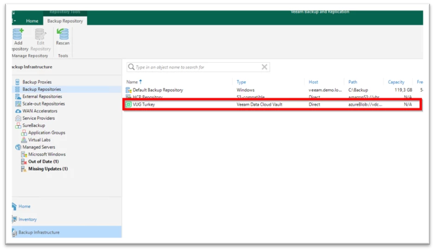Select WAN Accelerators node
This screenshot has height=251, width=435.
[40, 111]
